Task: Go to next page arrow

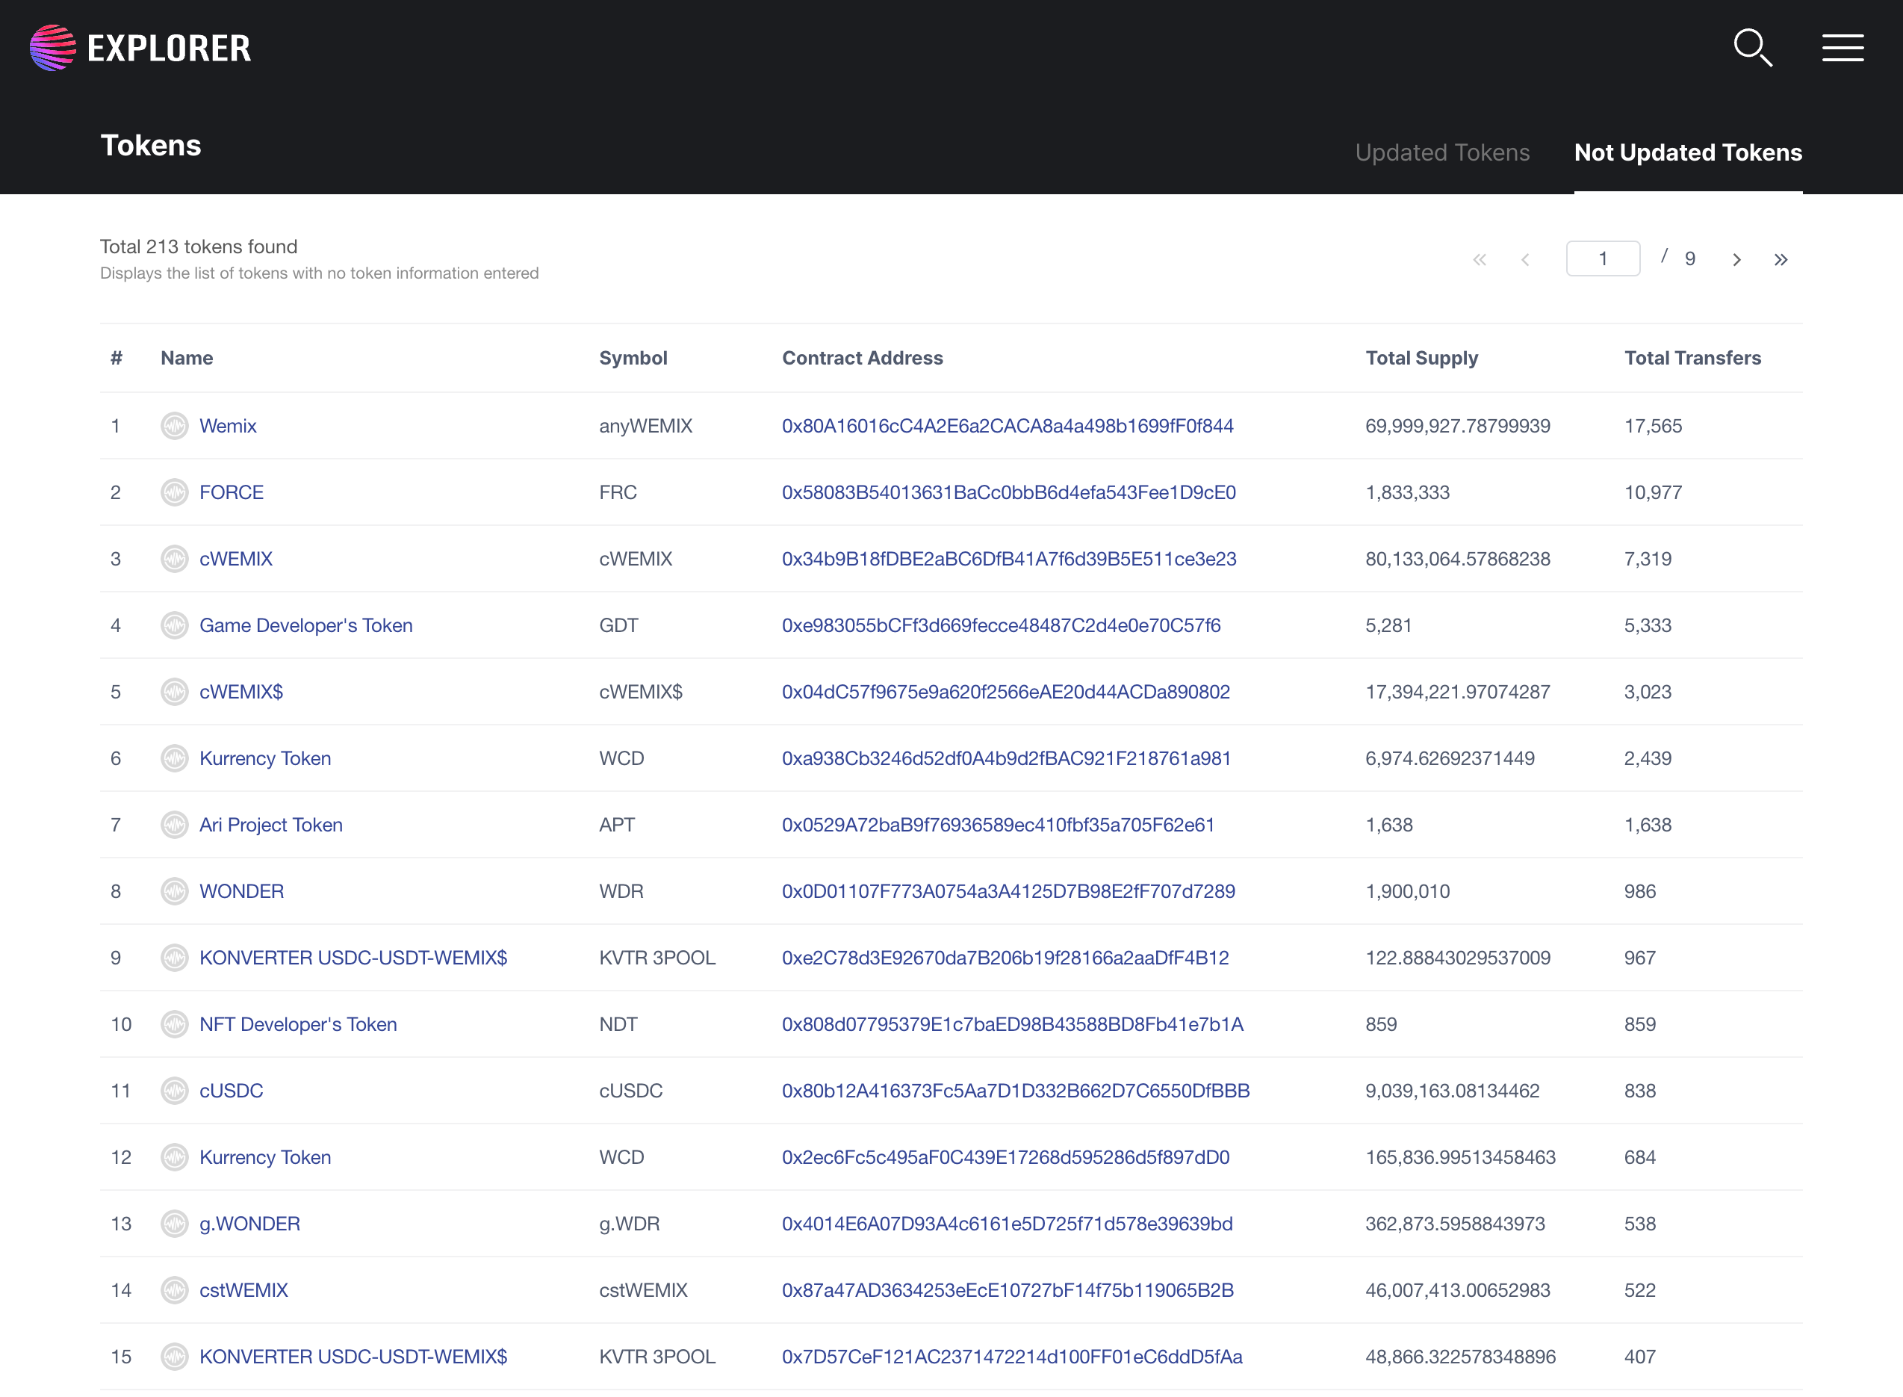Action: [x=1736, y=260]
